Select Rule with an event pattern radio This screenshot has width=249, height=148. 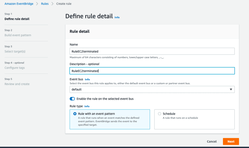[x=75, y=114]
